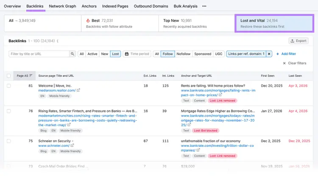This screenshot has width=318, height=176.
Task: Select the Lost and Vital card
Action: [x=274, y=23]
